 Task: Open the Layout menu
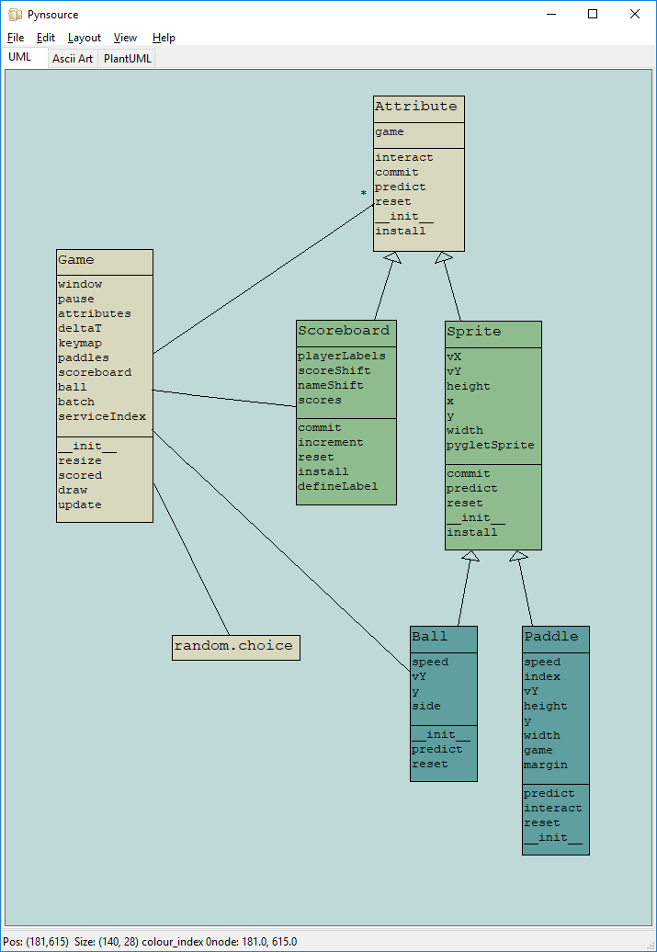coord(85,38)
